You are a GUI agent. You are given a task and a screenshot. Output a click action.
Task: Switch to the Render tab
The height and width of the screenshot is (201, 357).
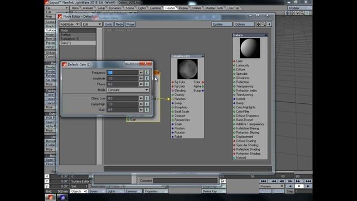coord(170,8)
